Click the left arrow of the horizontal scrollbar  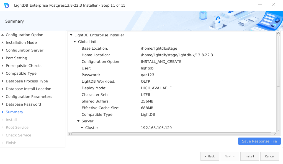point(69,133)
